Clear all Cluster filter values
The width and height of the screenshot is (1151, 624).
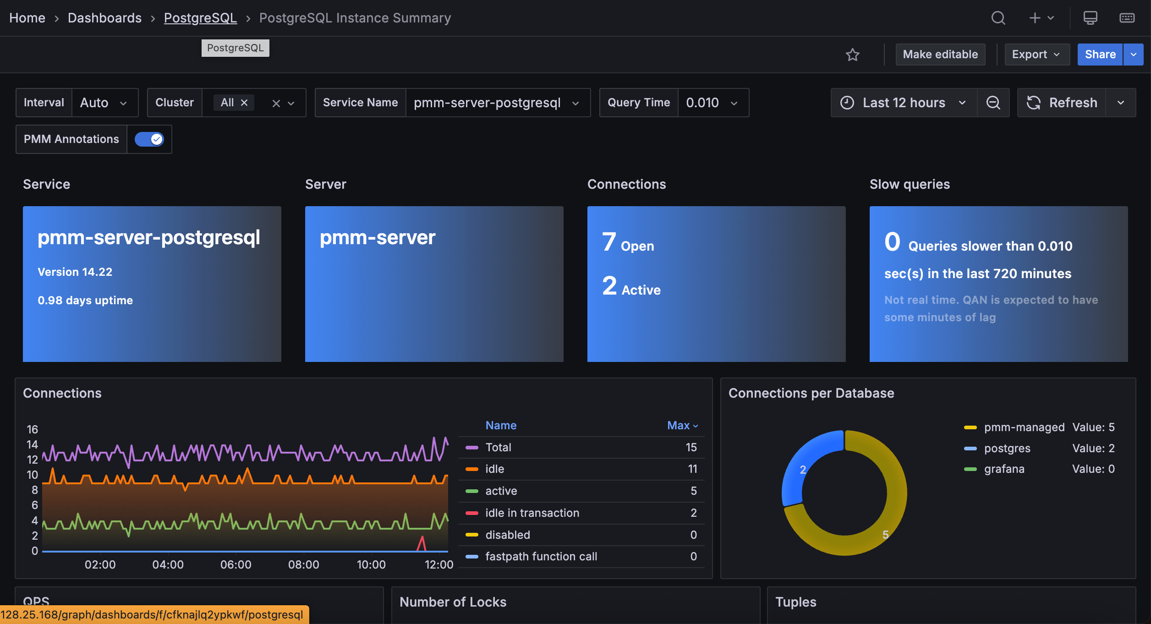pos(276,103)
